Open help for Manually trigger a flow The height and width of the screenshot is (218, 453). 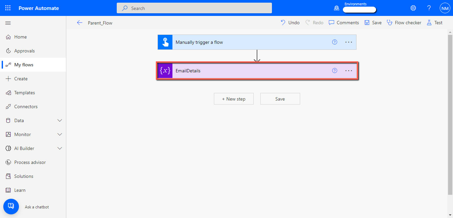[335, 42]
